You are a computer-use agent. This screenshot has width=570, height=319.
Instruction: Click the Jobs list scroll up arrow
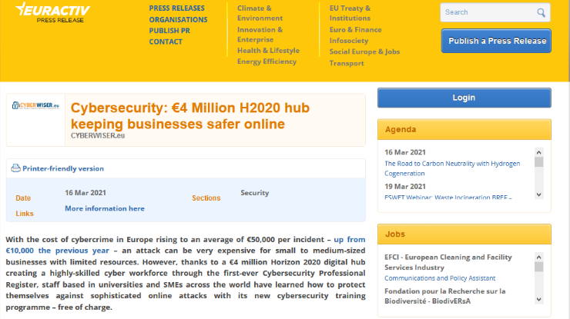(x=538, y=258)
